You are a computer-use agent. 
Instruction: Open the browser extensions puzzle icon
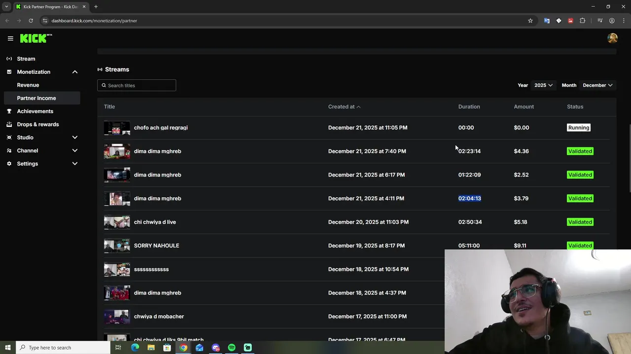tap(582, 21)
